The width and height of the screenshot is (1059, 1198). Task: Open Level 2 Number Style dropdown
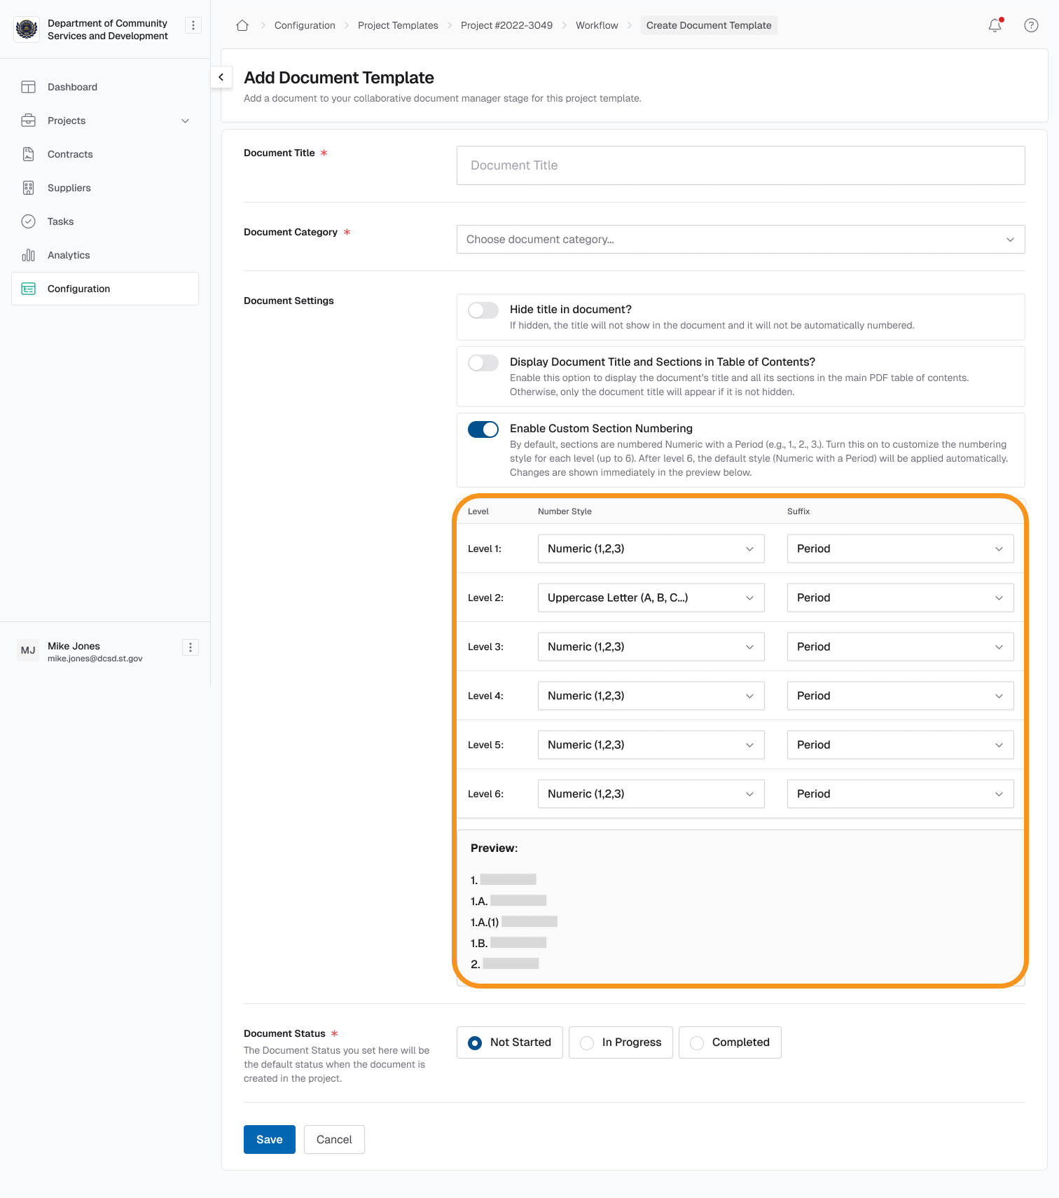651,598
